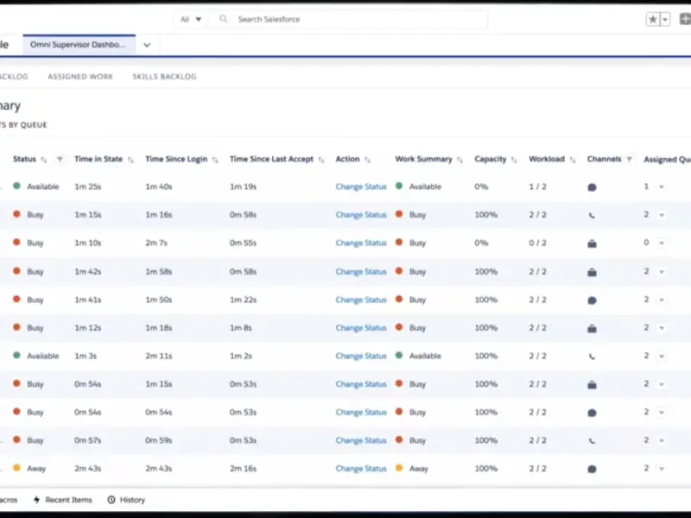Select the Omni Supervisor Dashboard tab
Viewport: 691px width, 518px height.
78,45
